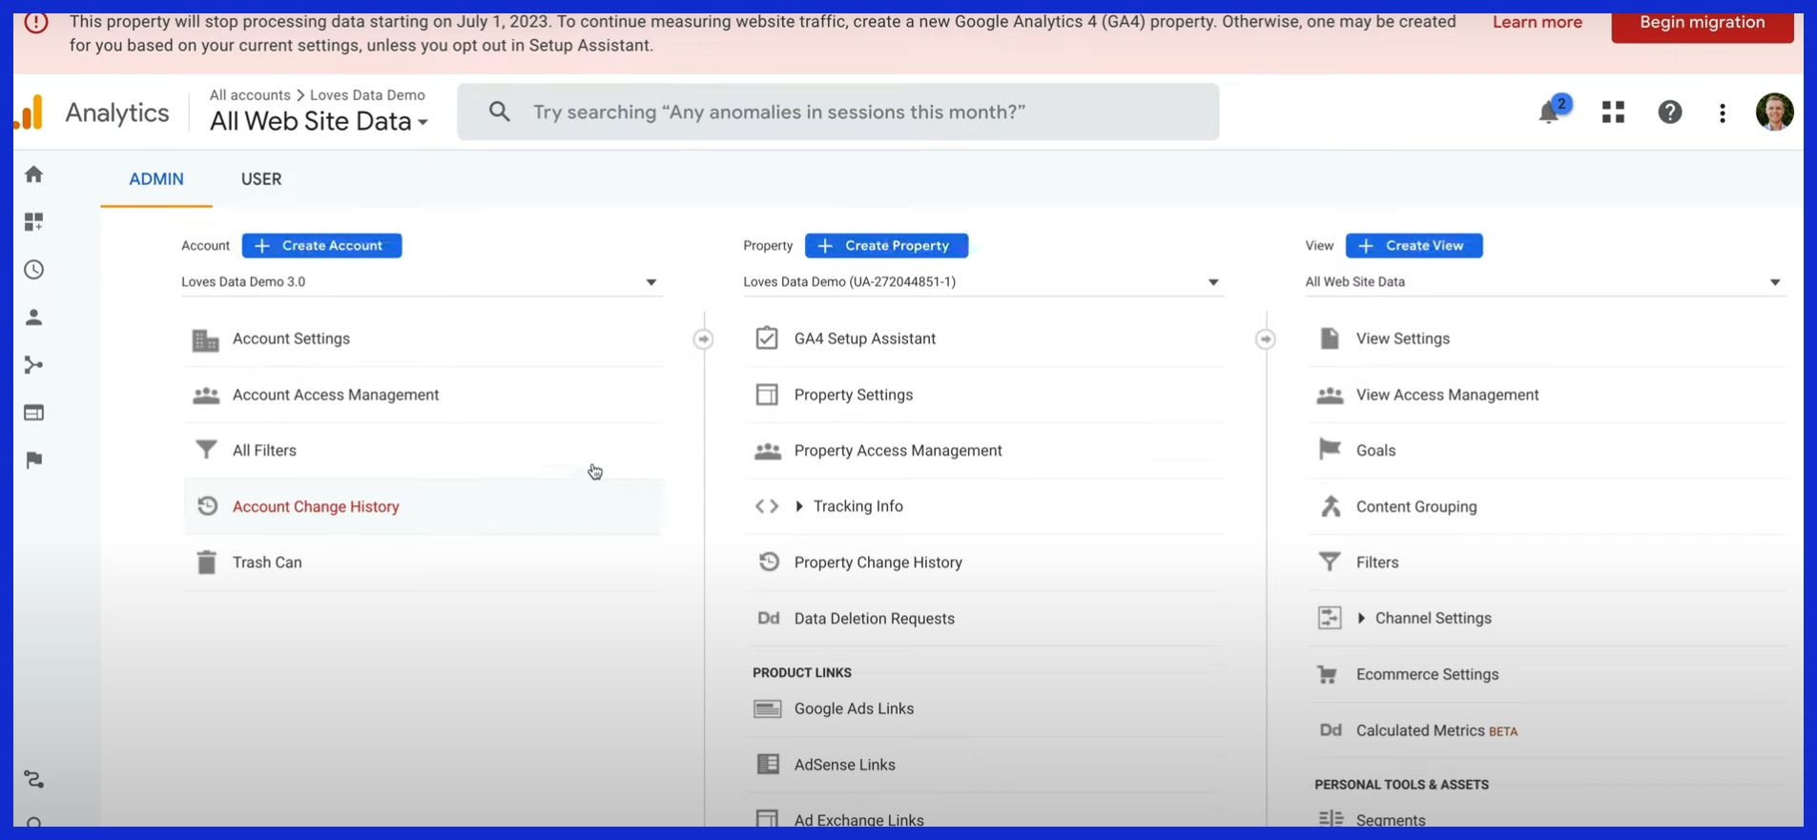Click the Create View button
1817x840 pixels.
point(1414,245)
